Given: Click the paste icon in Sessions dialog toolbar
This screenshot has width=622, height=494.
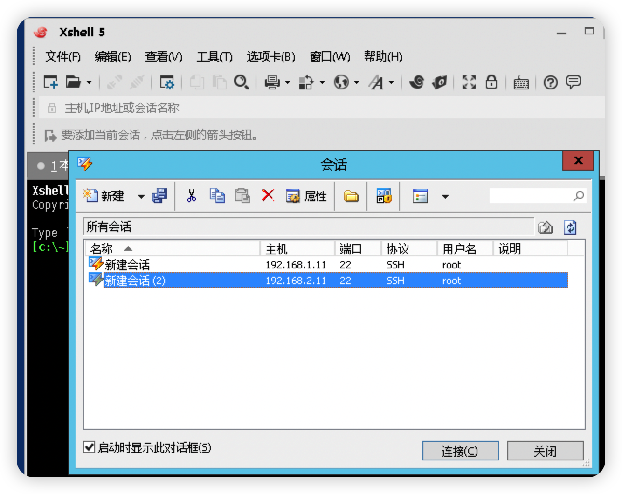Looking at the screenshot, I should [242, 196].
